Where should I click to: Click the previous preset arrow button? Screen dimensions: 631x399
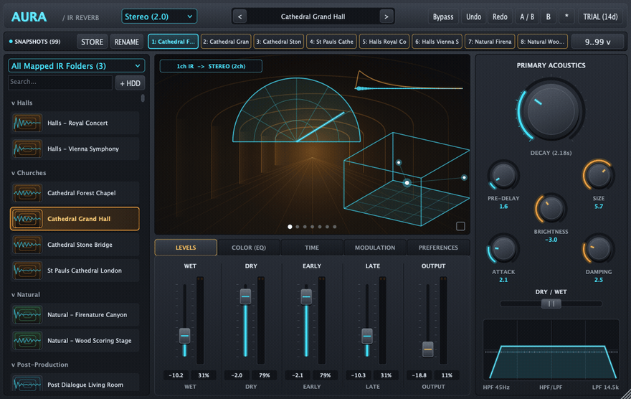pyautogui.click(x=239, y=17)
